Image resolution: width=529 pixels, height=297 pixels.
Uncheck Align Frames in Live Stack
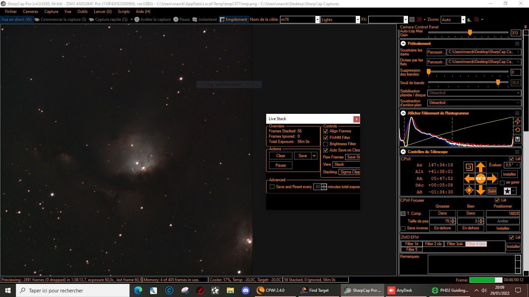tap(326, 131)
